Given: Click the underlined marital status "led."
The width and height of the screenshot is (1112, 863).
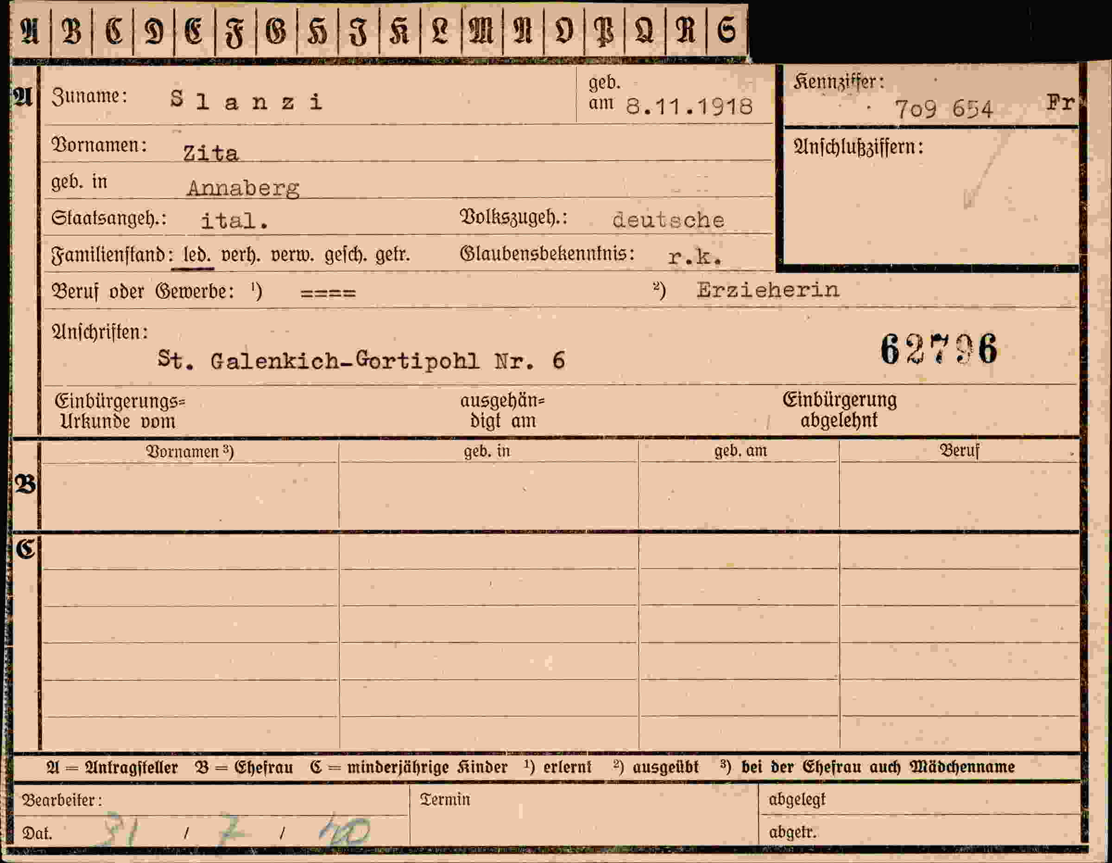Looking at the screenshot, I should 197,255.
